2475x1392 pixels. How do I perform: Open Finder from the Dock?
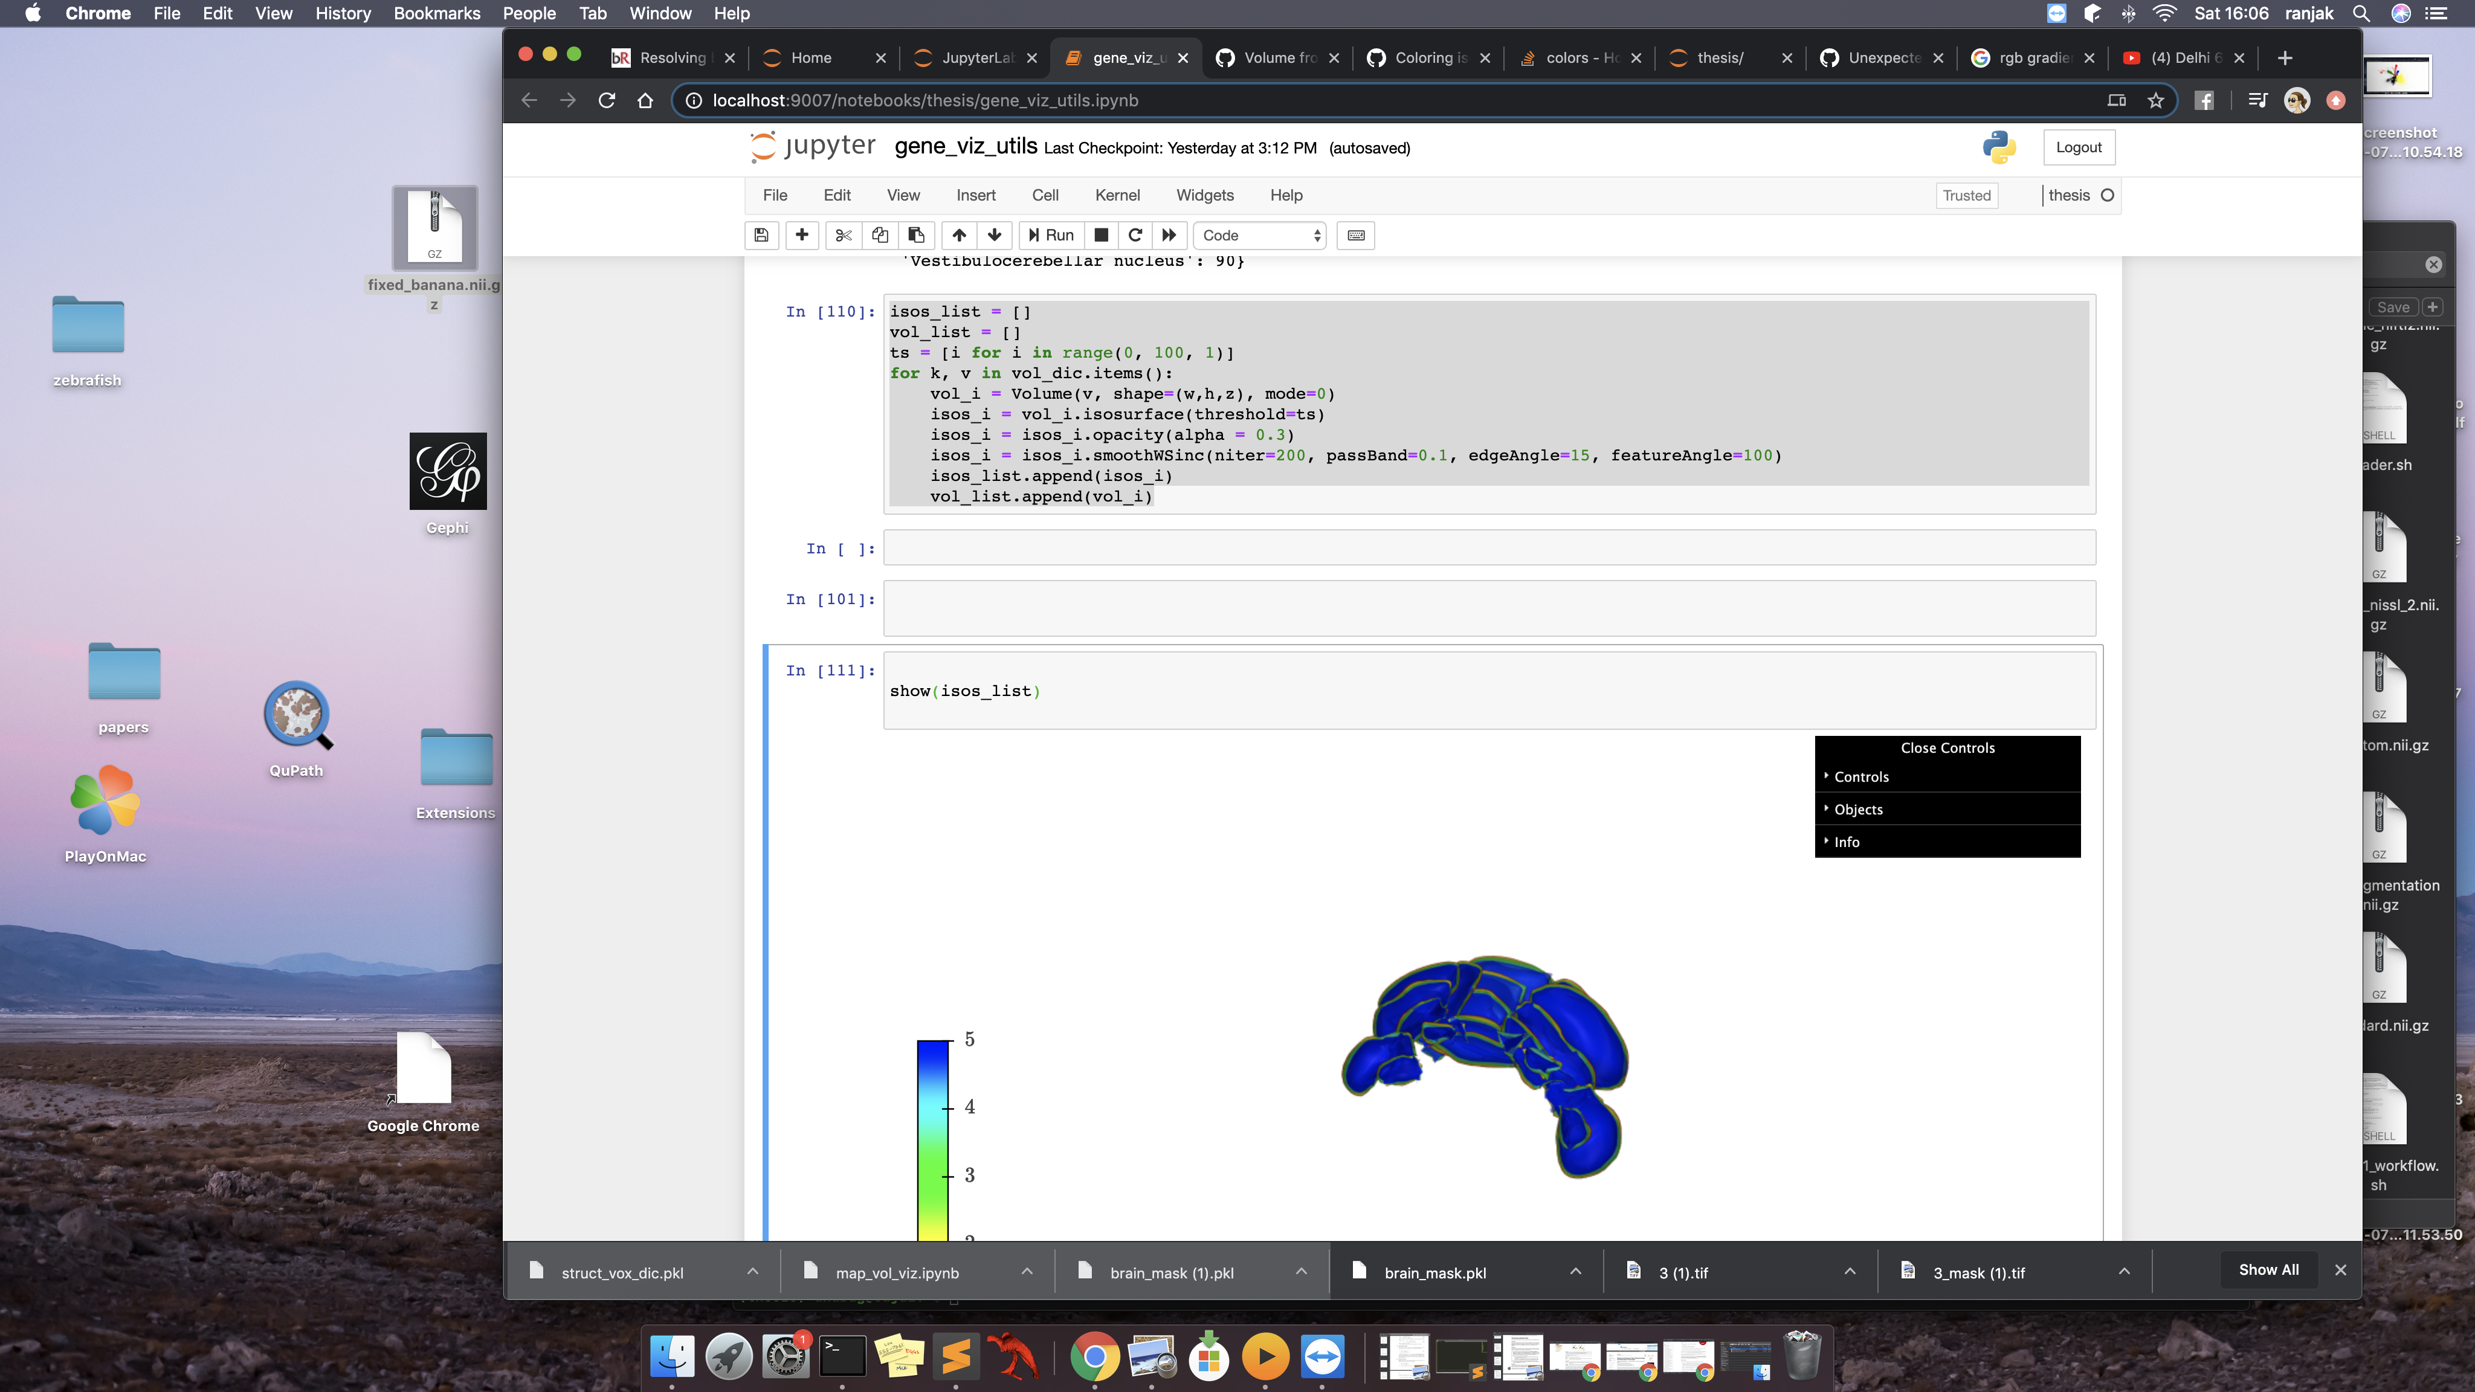(x=671, y=1356)
